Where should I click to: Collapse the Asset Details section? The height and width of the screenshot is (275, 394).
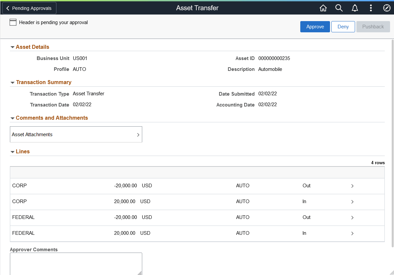click(x=13, y=46)
